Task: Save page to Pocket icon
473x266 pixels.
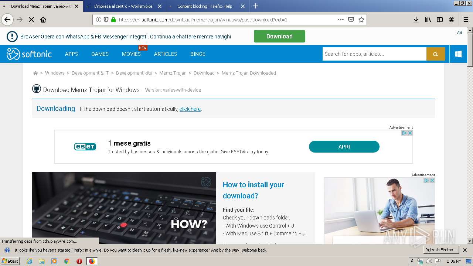Action: (x=351, y=20)
